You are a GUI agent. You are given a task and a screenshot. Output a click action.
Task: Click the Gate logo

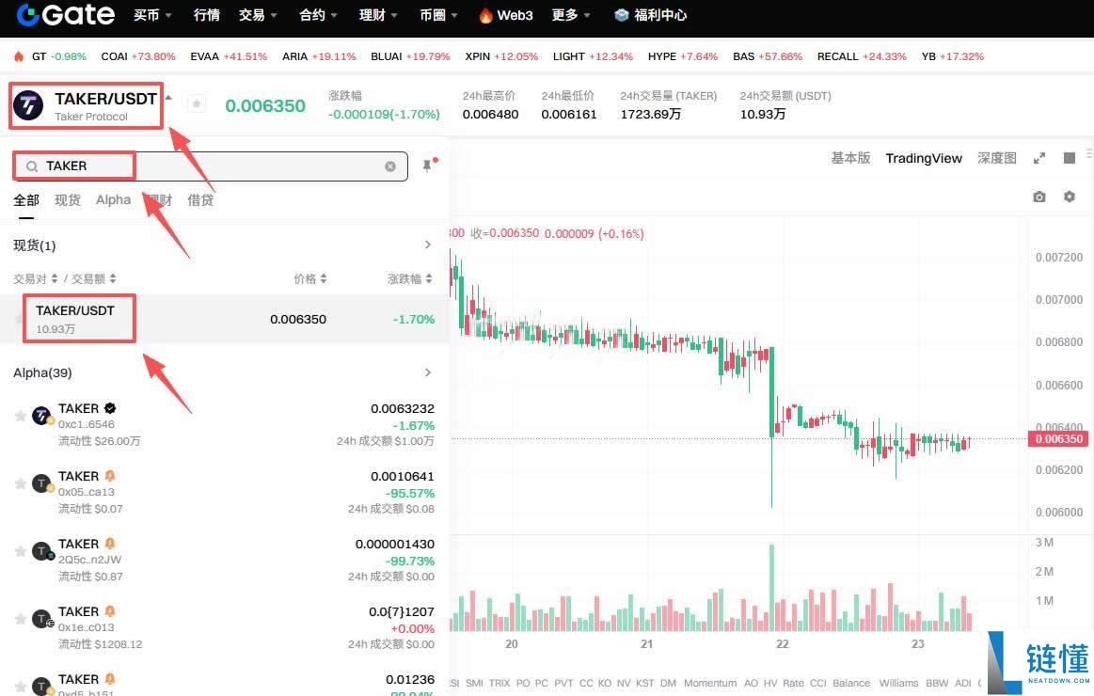66,15
